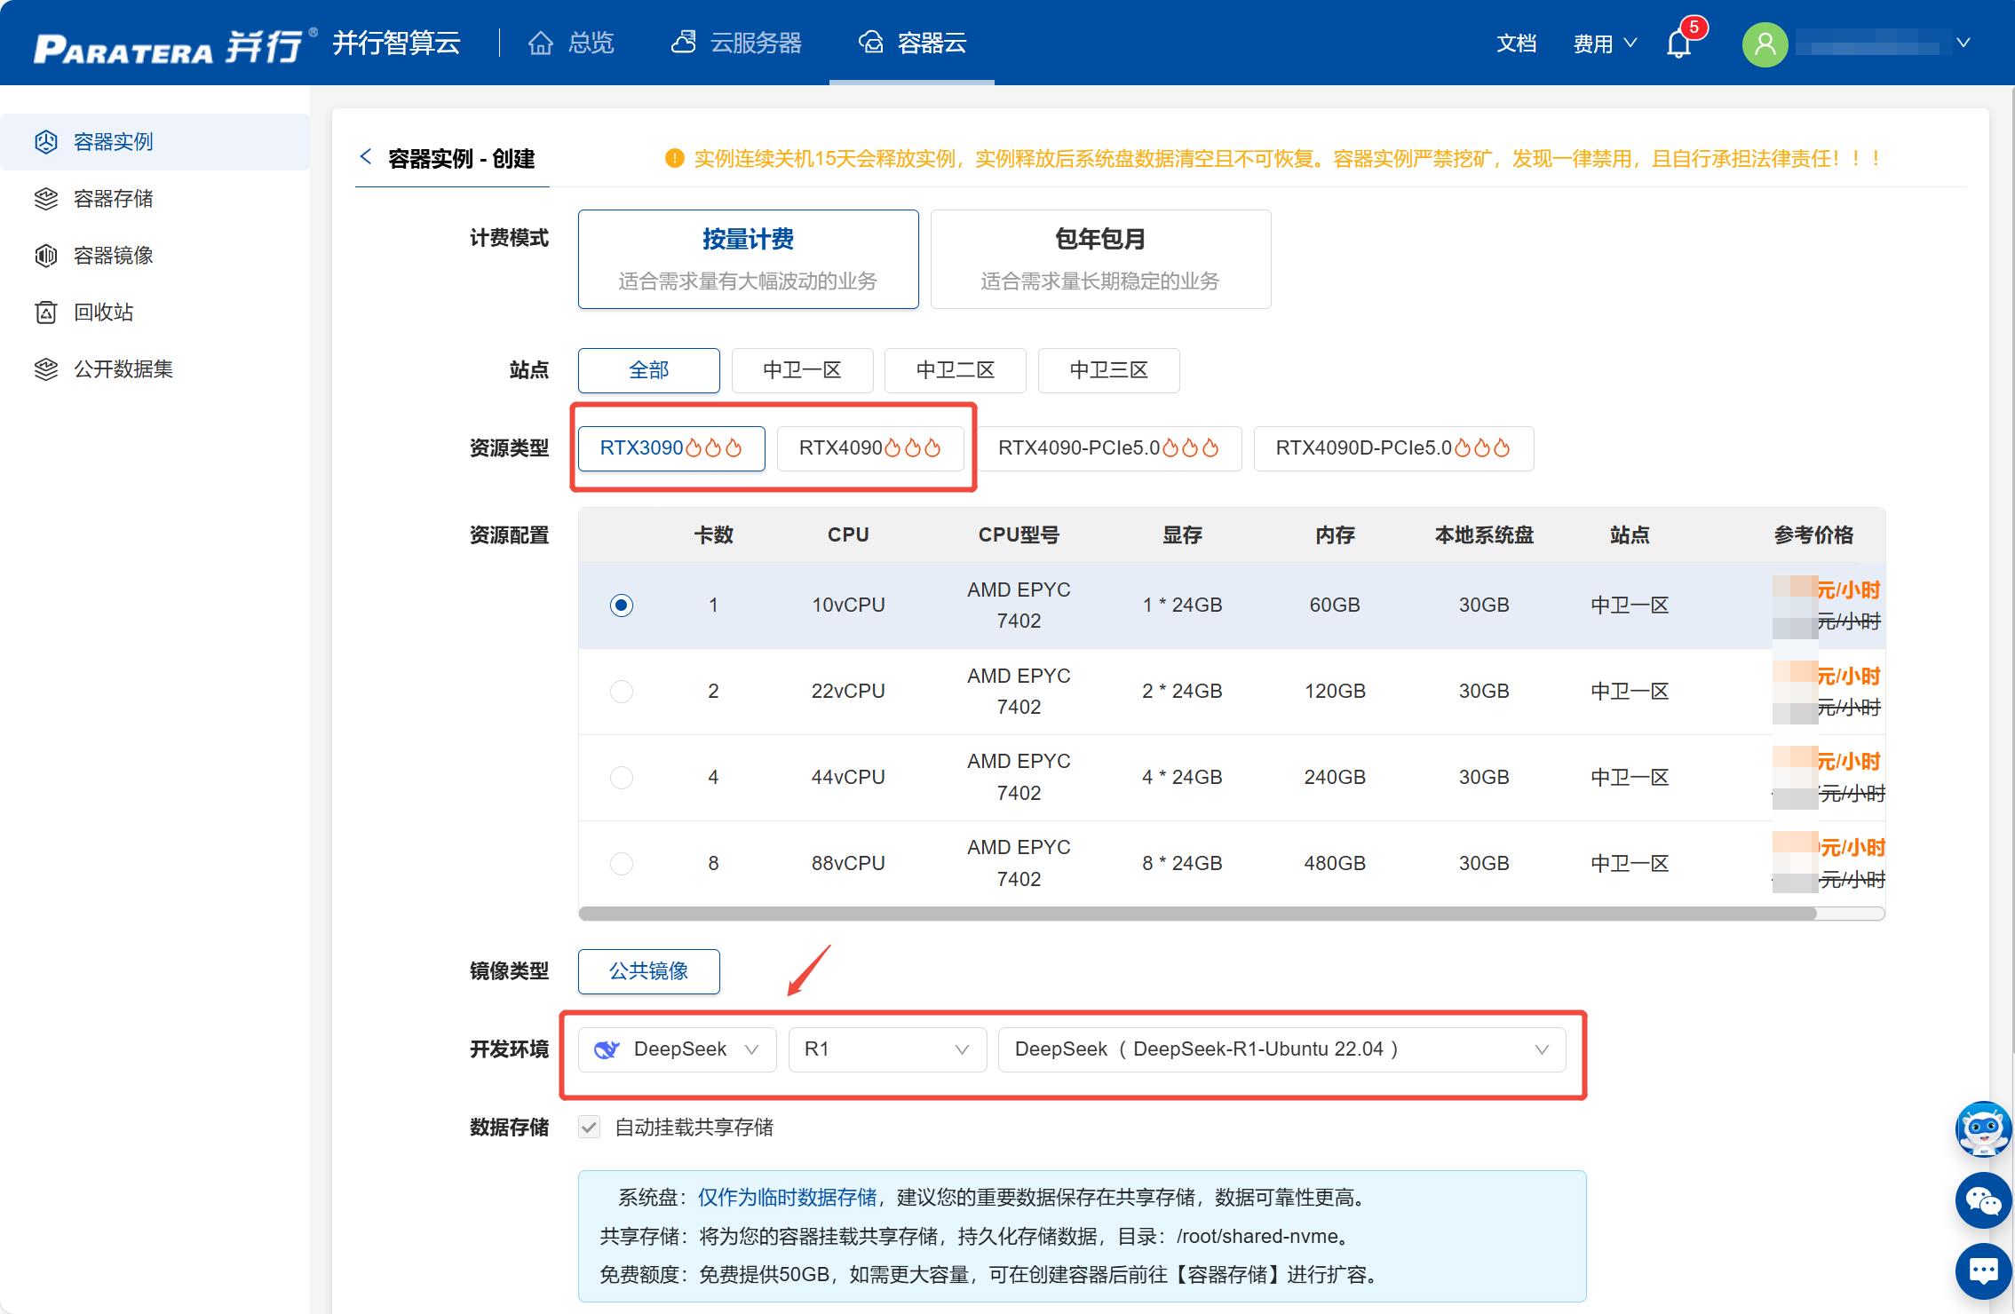The width and height of the screenshot is (2015, 1314).
Task: Open the robot assistant floating icon
Action: (x=1983, y=1128)
